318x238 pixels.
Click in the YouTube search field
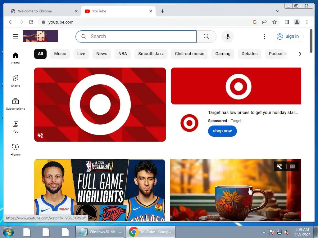[x=136, y=37]
